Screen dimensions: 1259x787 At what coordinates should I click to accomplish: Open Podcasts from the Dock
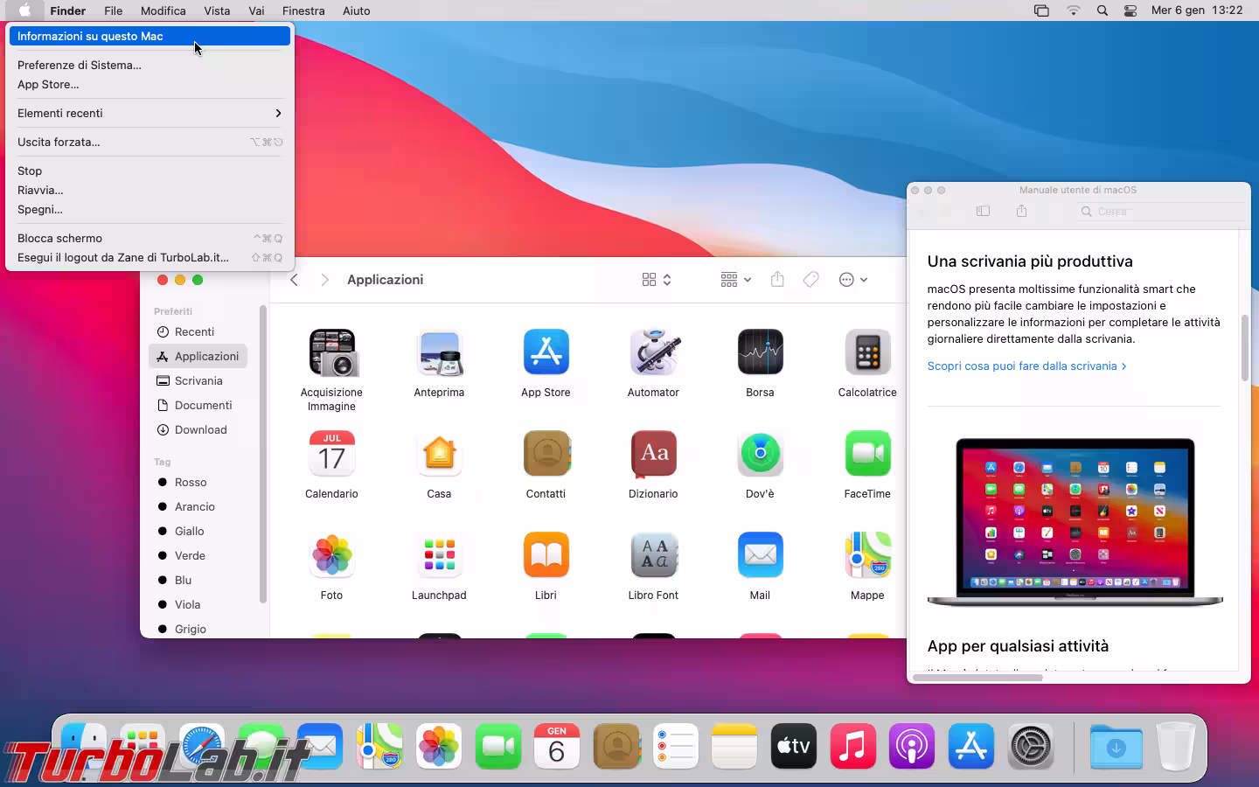point(912,747)
